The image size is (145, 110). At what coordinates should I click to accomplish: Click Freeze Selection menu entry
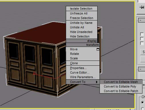point(82,18)
